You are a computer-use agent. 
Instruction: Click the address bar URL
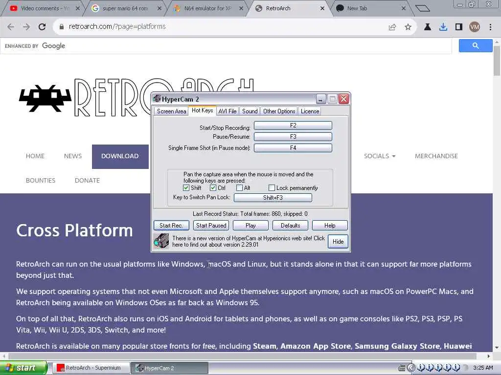(x=117, y=27)
